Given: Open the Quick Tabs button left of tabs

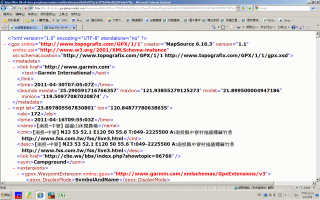Looking at the screenshot, I should coord(3,27).
